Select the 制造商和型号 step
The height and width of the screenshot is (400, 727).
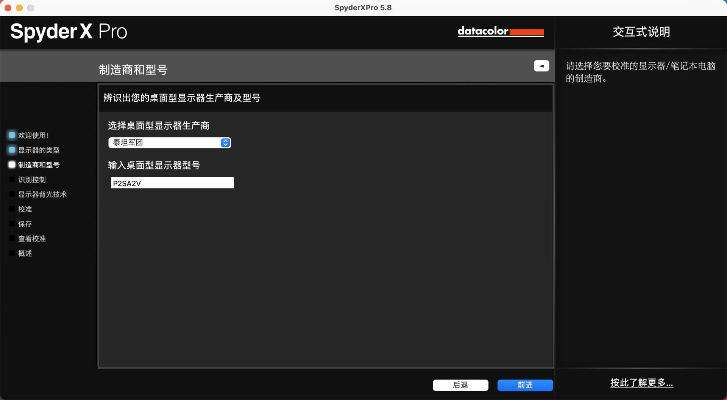[39, 165]
